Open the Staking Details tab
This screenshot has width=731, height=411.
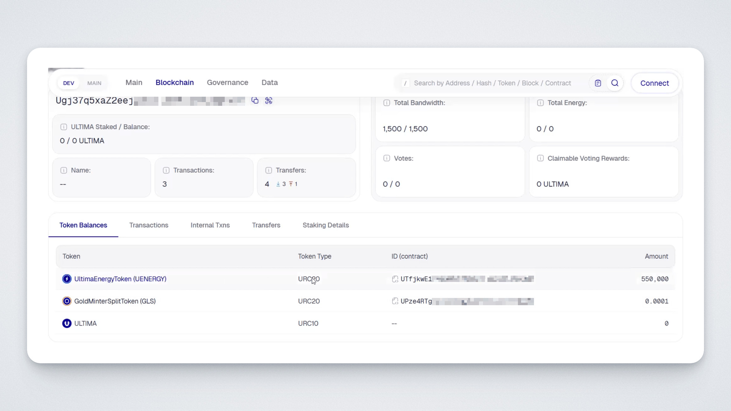point(326,225)
